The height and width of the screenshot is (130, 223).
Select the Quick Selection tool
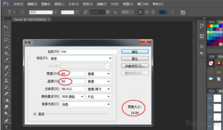pyautogui.click(x=6, y=47)
